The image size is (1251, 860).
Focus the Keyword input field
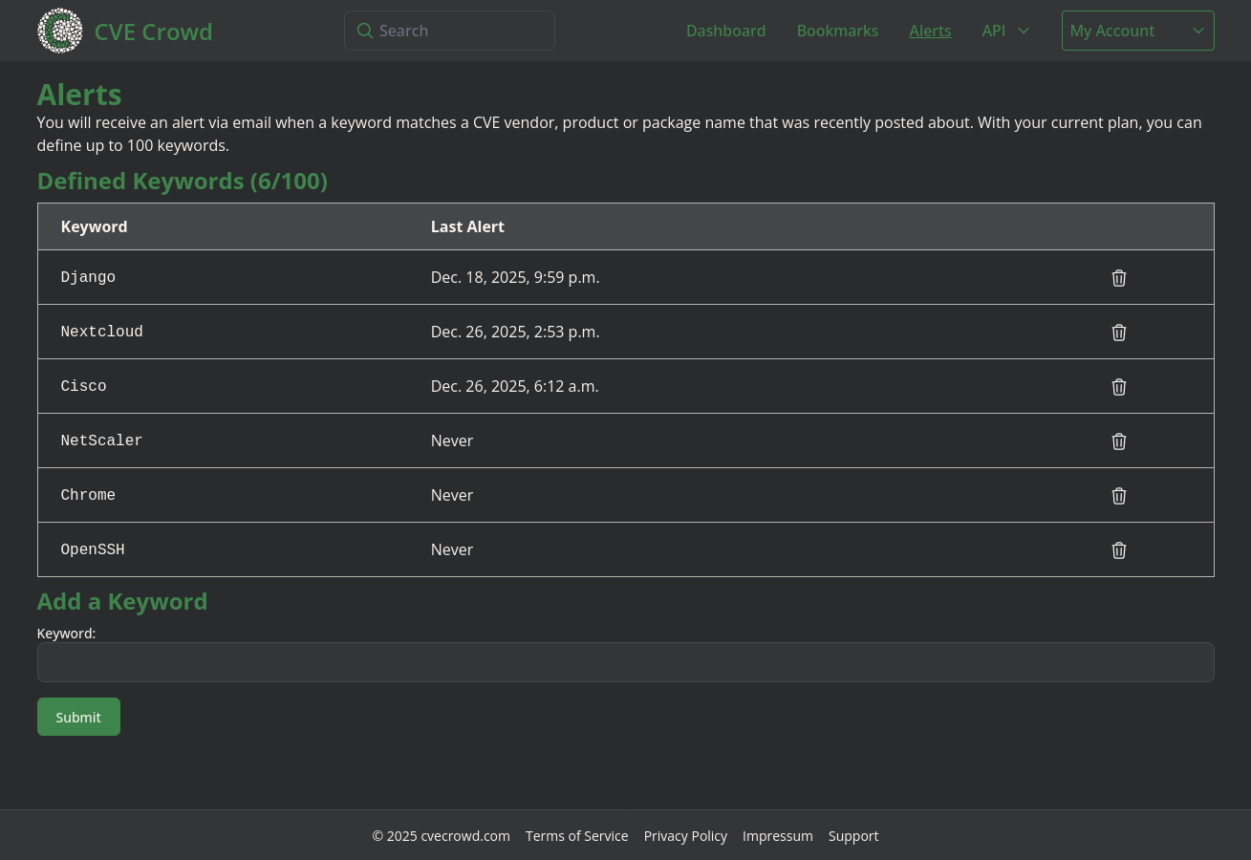coord(625,662)
